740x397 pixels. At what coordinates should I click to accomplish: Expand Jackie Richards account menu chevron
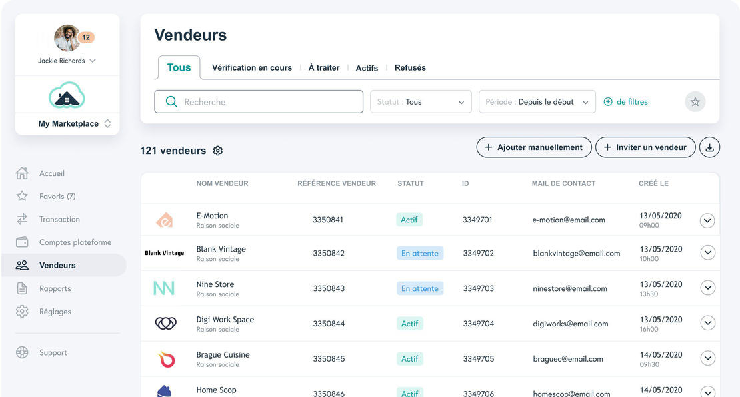click(93, 61)
